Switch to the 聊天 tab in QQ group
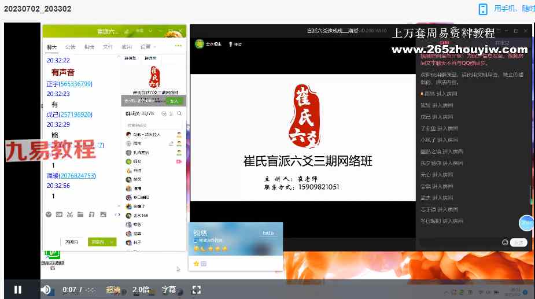Image resolution: width=535 pixels, height=299 pixels. (x=52, y=47)
